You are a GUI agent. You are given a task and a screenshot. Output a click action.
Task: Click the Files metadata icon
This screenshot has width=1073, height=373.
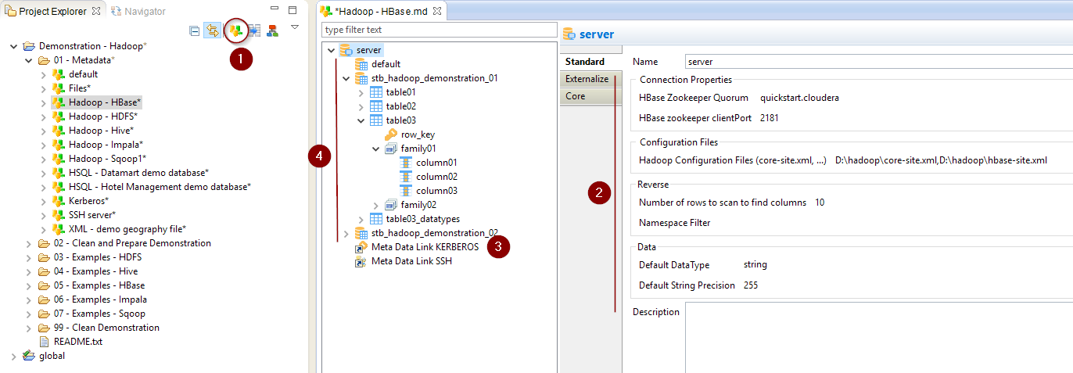[x=59, y=88]
